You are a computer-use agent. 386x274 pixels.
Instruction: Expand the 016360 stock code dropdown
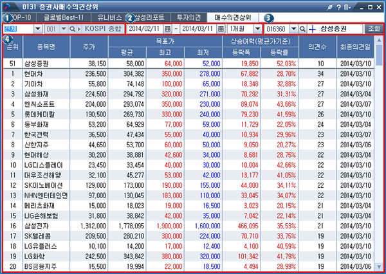coord(294,29)
